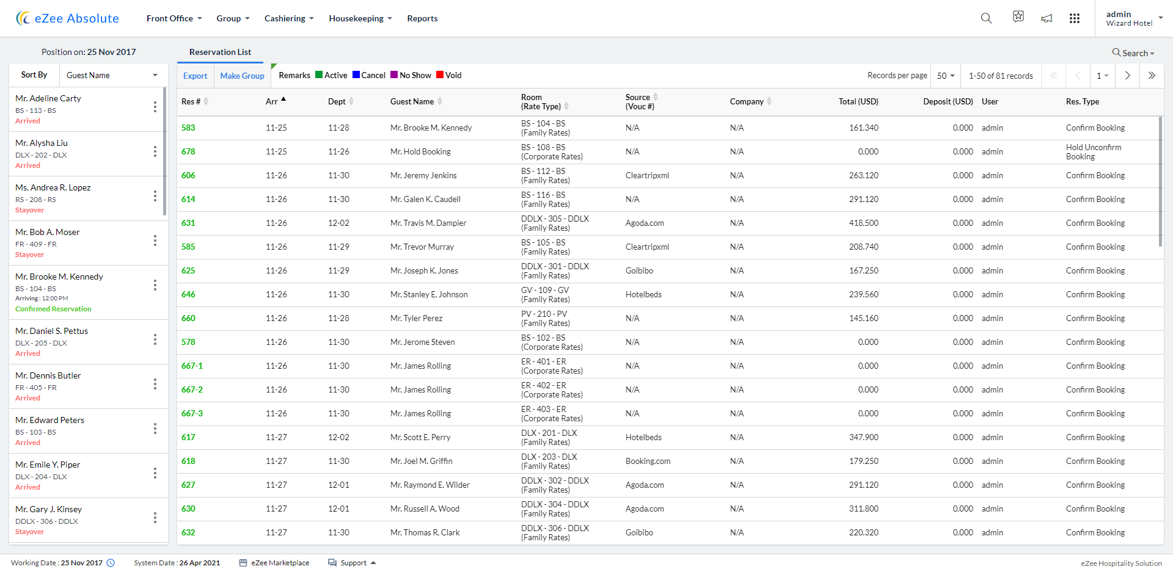The image size is (1173, 572).
Task: Click the purple No Show legend swatch
Action: (394, 75)
